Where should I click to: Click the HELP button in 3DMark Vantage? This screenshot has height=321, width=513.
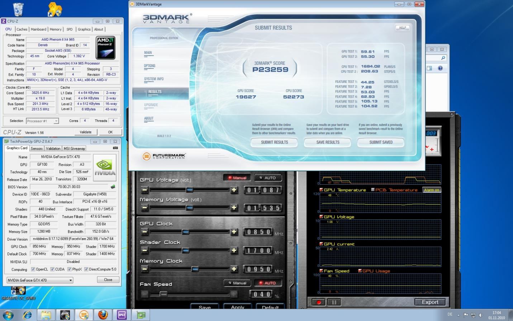click(x=403, y=28)
